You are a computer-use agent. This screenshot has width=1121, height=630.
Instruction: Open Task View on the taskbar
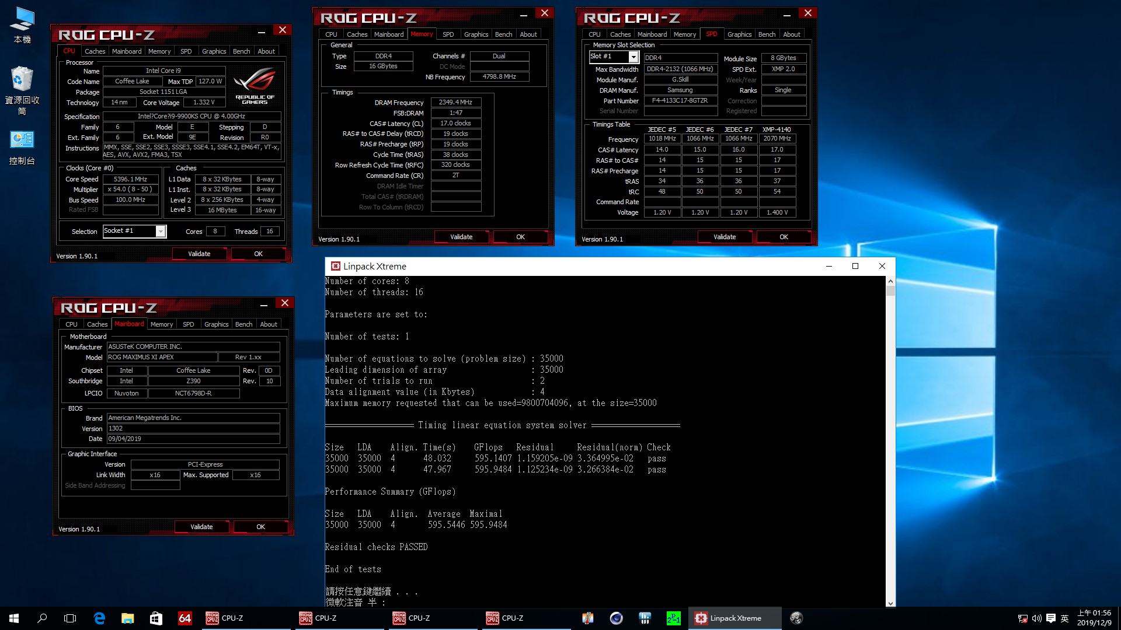tap(70, 618)
